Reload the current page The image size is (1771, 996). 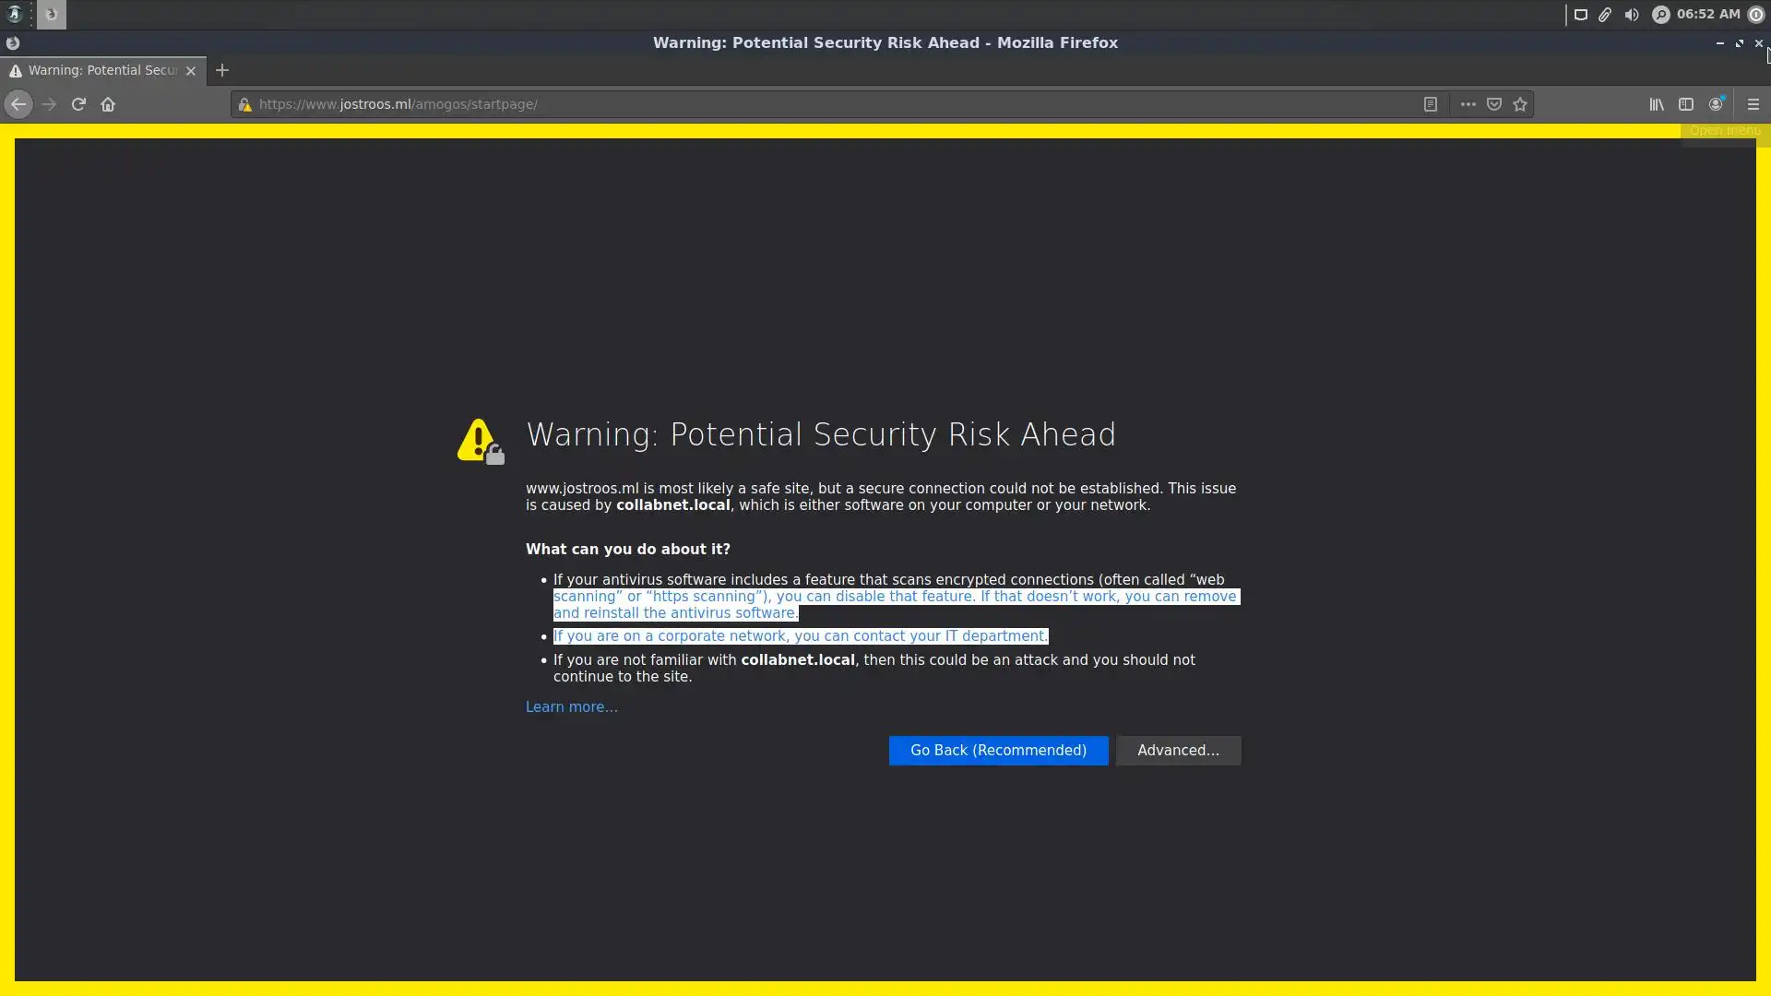click(78, 104)
